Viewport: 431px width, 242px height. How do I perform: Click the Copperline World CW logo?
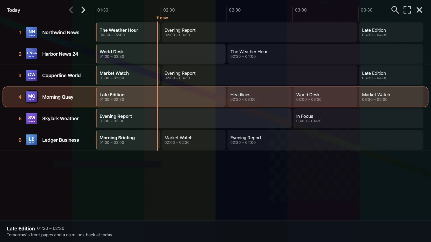(32, 75)
